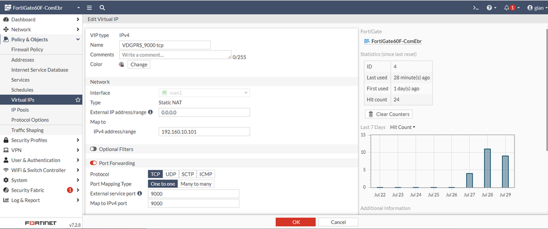548x229 pixels.
Task: Collapse the Policy & Objects chevron
Action: 78,40
